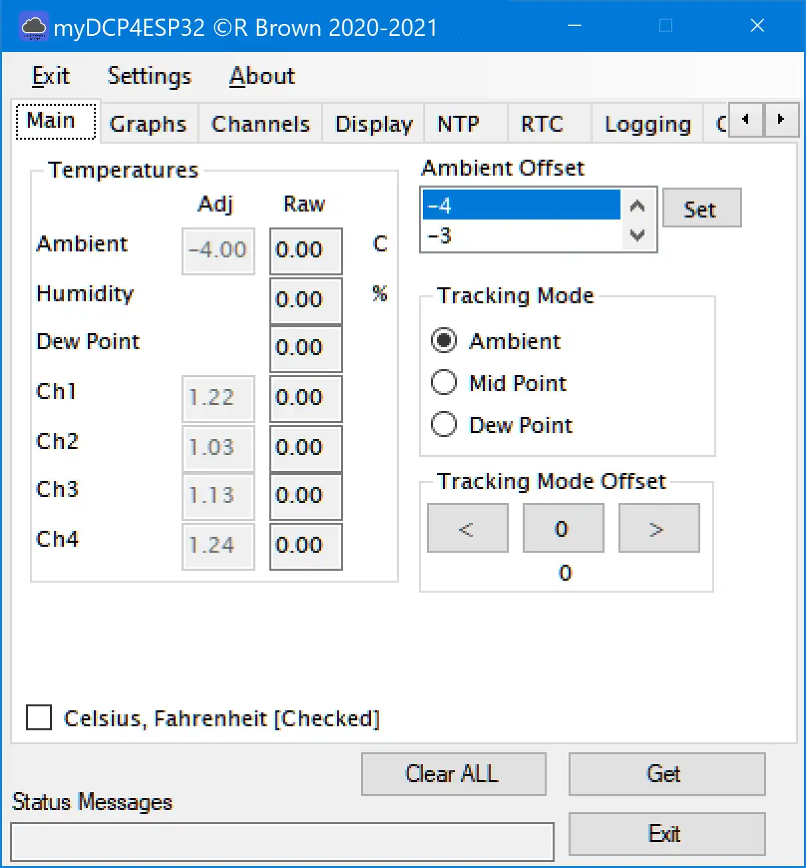Select Dew Point tracking mode
Viewport: 806px width, 868px height.
pyautogui.click(x=444, y=424)
